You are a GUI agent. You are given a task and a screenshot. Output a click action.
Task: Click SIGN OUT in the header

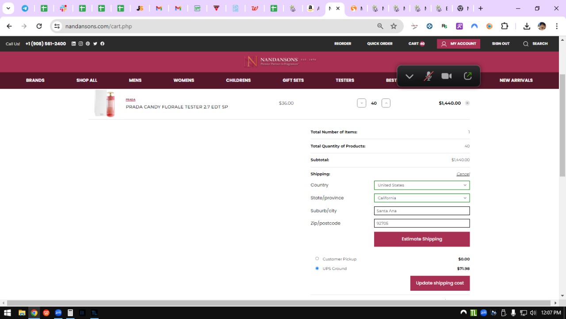501,44
